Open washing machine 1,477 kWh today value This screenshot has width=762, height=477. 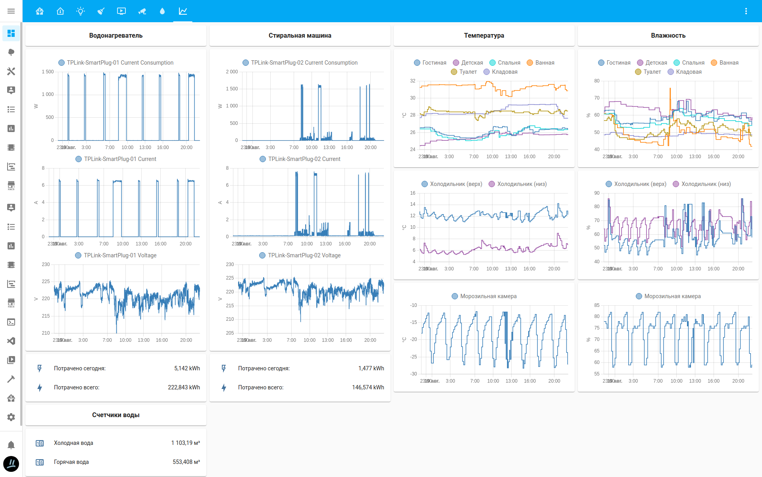tap(371, 368)
